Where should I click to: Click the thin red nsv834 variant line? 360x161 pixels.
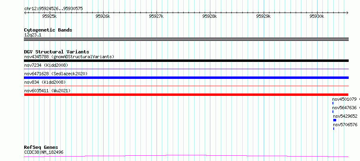(x=186, y=86)
